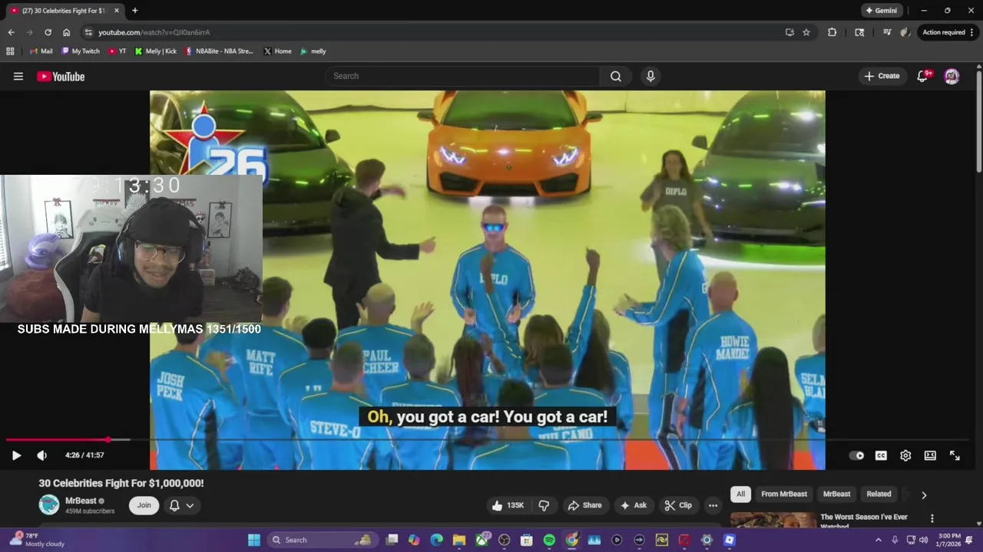Image resolution: width=983 pixels, height=552 pixels.
Task: Open the Extensions puzzle icon
Action: (832, 32)
